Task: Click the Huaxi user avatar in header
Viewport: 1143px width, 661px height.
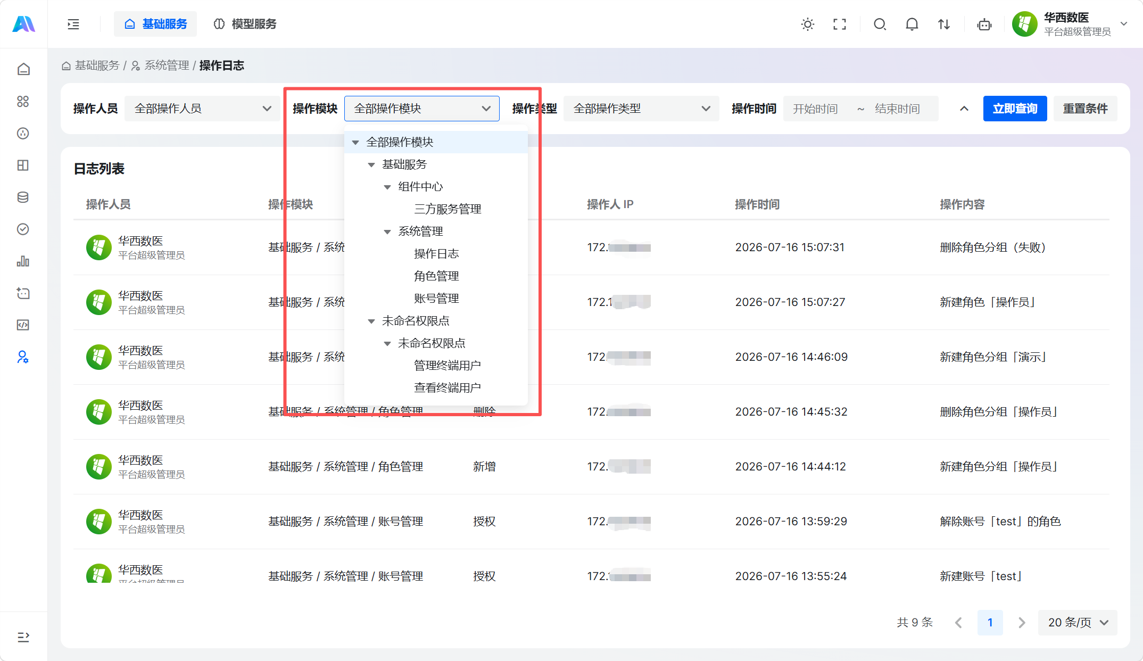Action: [1025, 24]
